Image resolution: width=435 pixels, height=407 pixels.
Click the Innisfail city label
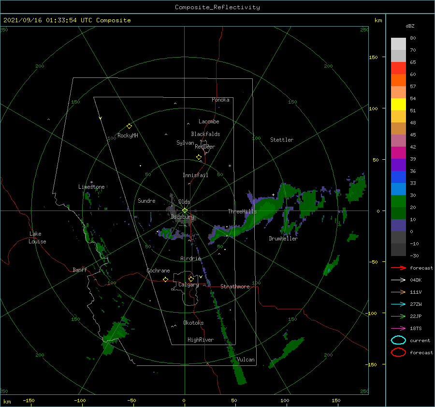coord(195,175)
